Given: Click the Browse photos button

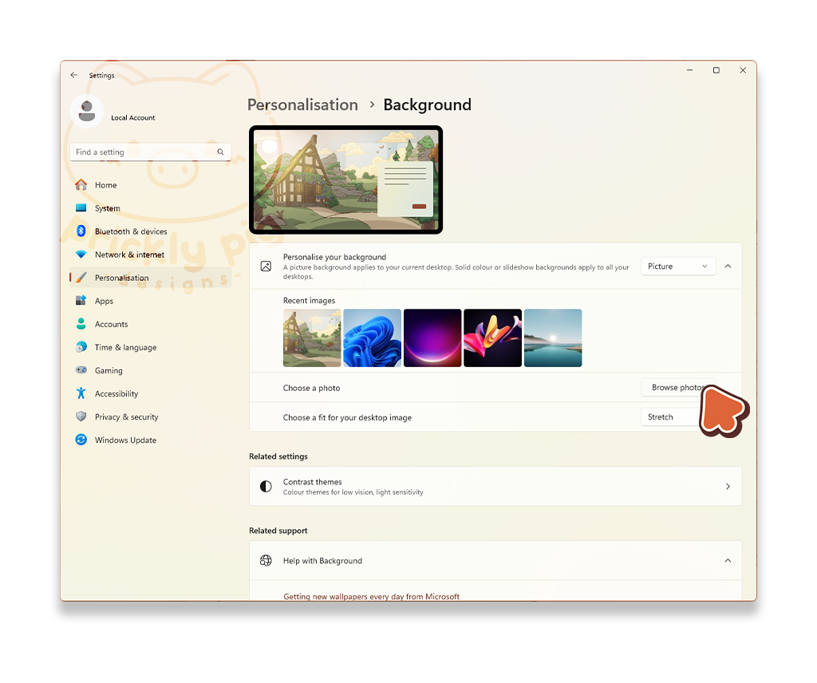Looking at the screenshot, I should (x=678, y=387).
